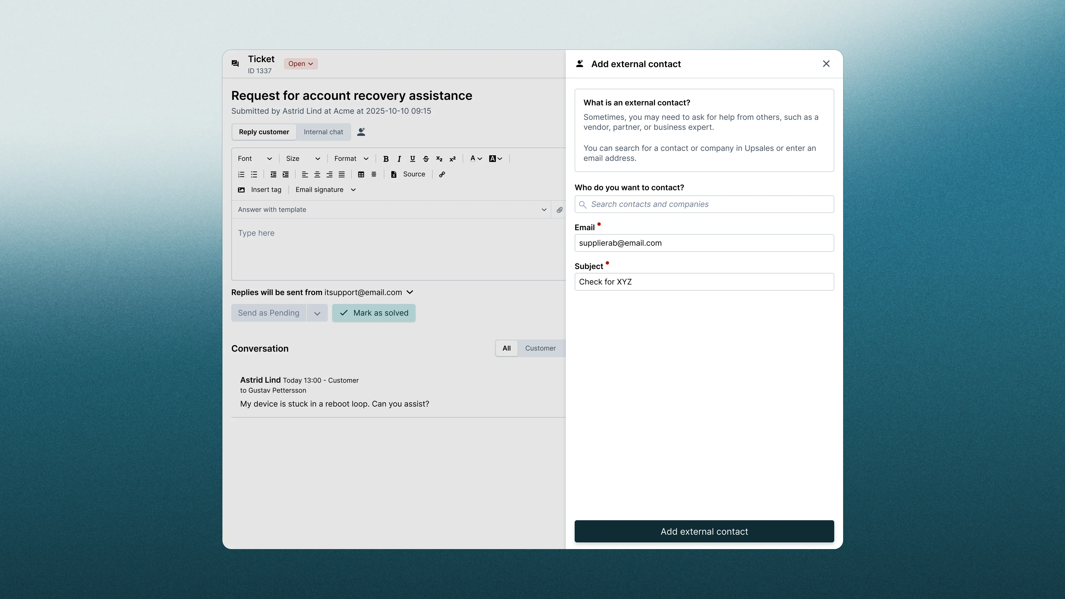Click the text to Gustav Pettersson
This screenshot has height=599, width=1065.
tap(273, 391)
